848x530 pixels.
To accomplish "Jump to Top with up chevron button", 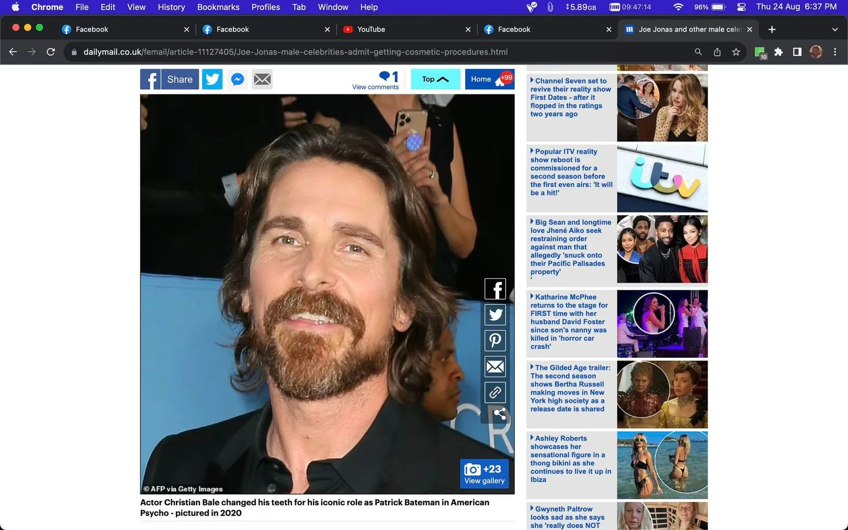I will pos(436,79).
